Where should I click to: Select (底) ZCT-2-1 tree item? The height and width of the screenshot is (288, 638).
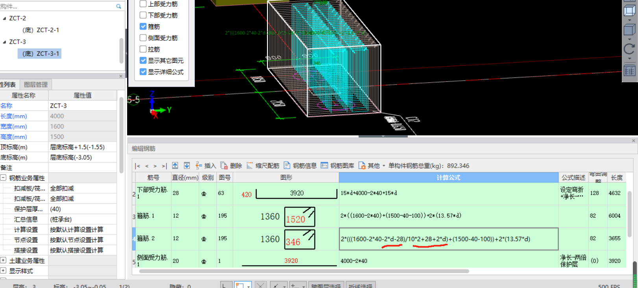(x=41, y=30)
